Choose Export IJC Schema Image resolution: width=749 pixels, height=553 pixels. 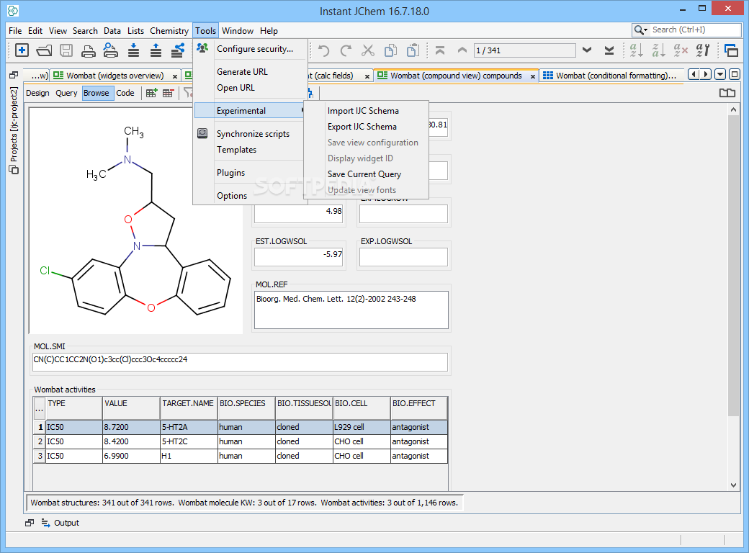(x=362, y=127)
